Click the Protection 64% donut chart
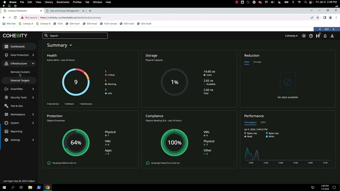This screenshot has height=191, width=340. coord(76,142)
